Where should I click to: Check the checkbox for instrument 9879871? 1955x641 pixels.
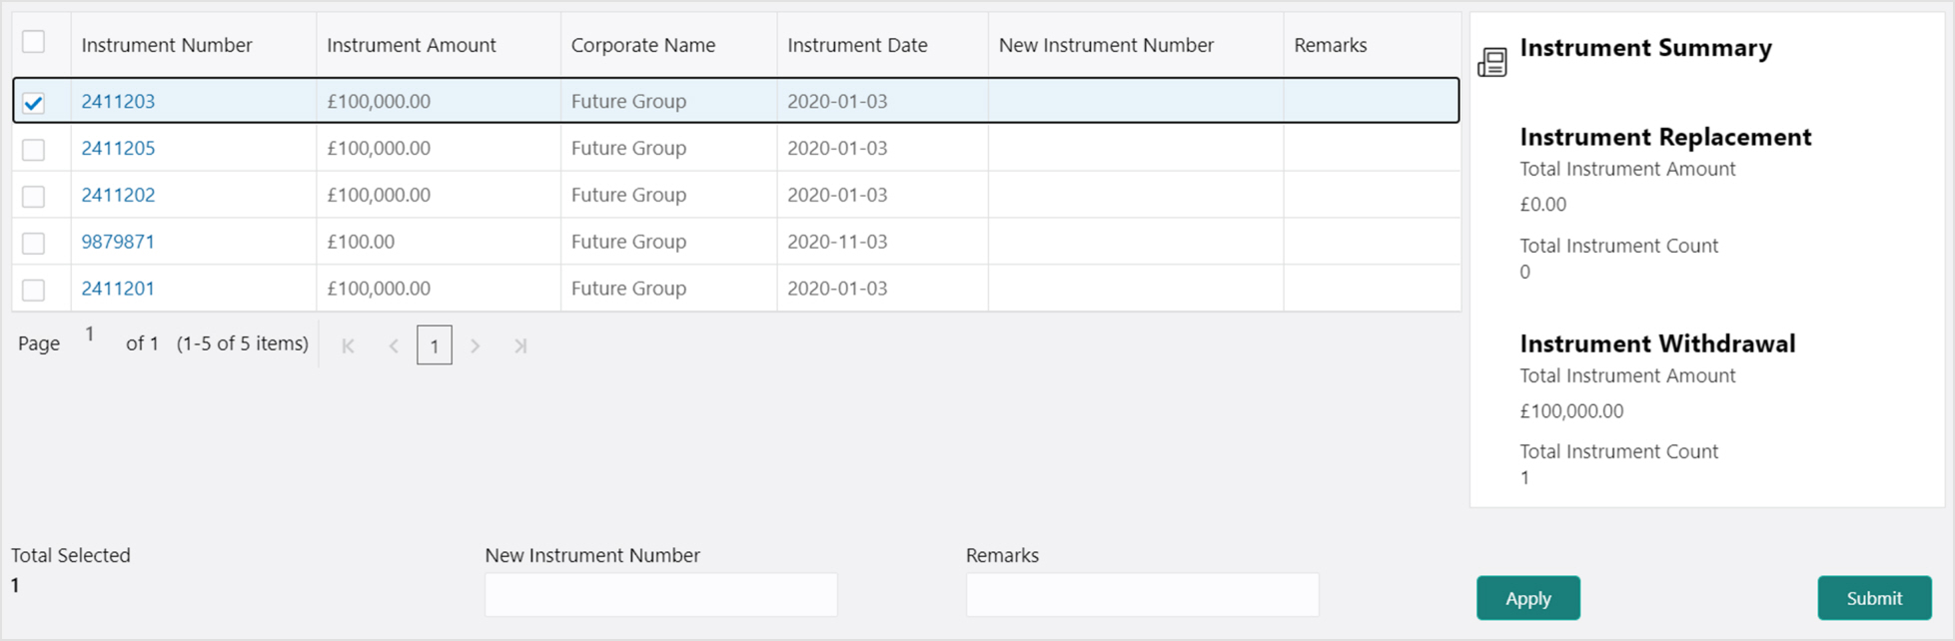[34, 244]
